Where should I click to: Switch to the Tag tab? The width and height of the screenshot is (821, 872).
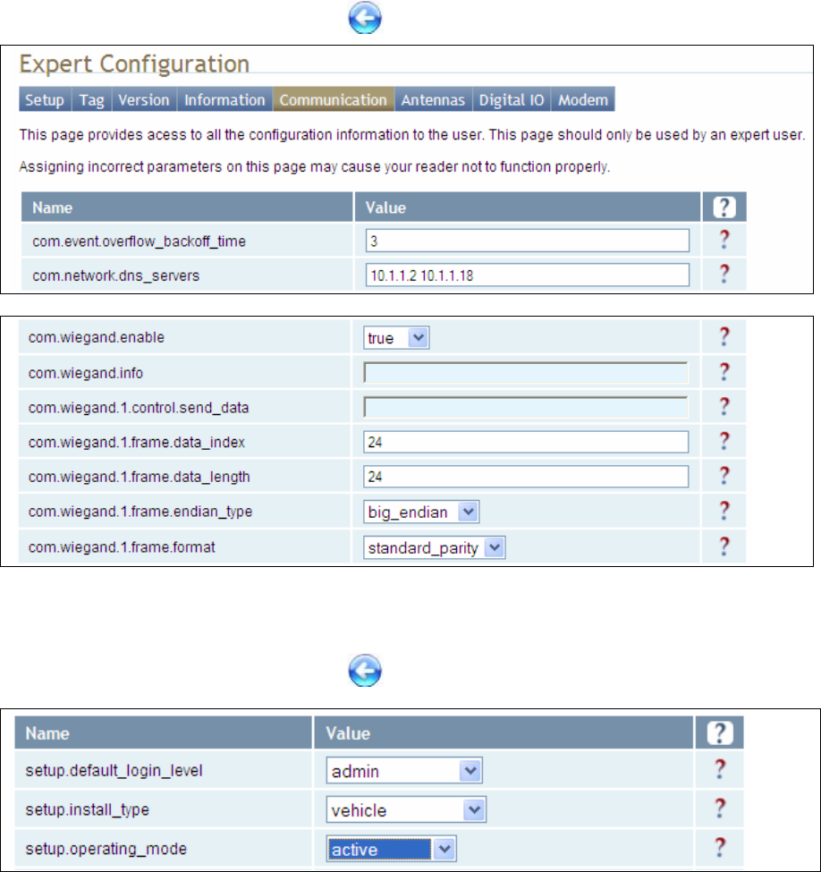(x=92, y=99)
